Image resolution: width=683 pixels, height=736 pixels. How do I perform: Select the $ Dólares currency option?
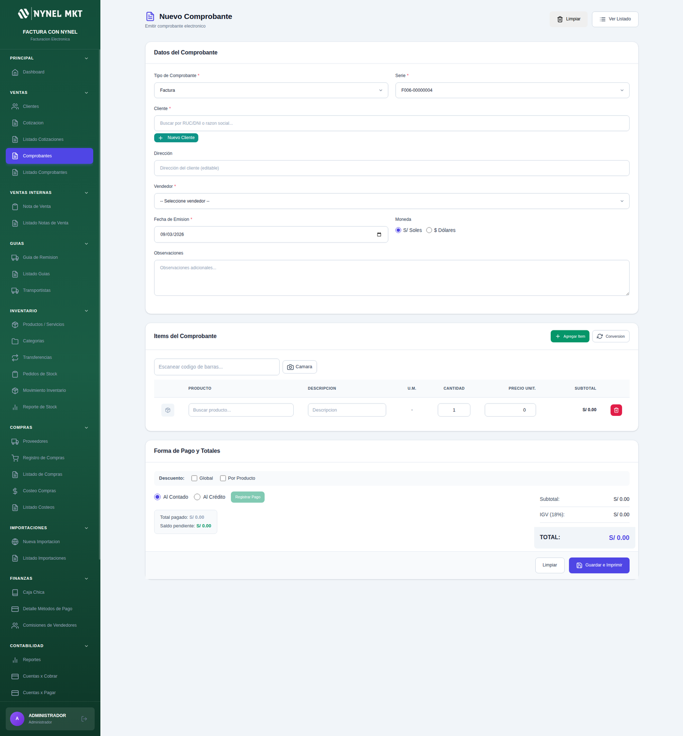point(429,230)
